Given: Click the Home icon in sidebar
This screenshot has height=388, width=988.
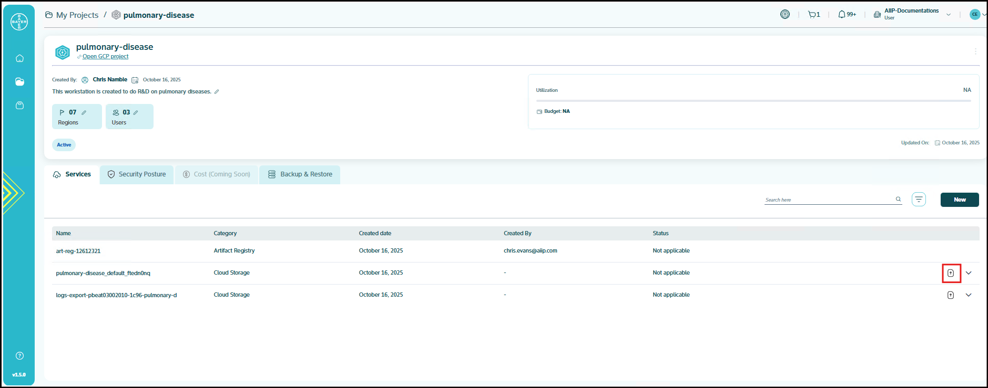Looking at the screenshot, I should pos(19,58).
